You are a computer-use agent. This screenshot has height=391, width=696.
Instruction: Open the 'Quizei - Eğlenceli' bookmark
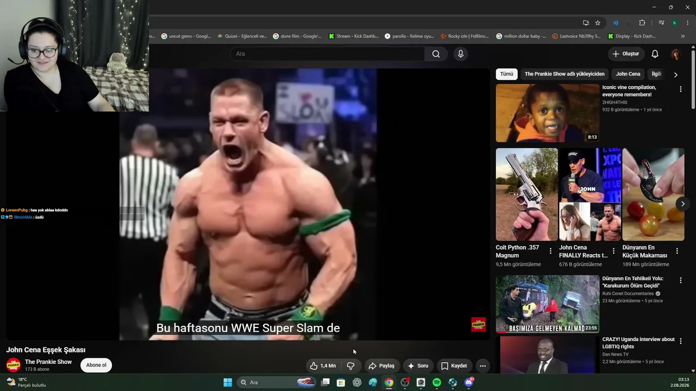coord(242,36)
